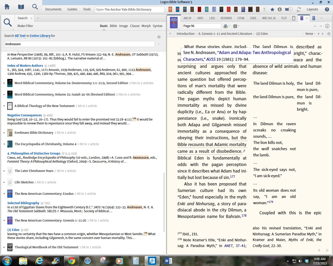Select the Bible search type

(113, 26)
